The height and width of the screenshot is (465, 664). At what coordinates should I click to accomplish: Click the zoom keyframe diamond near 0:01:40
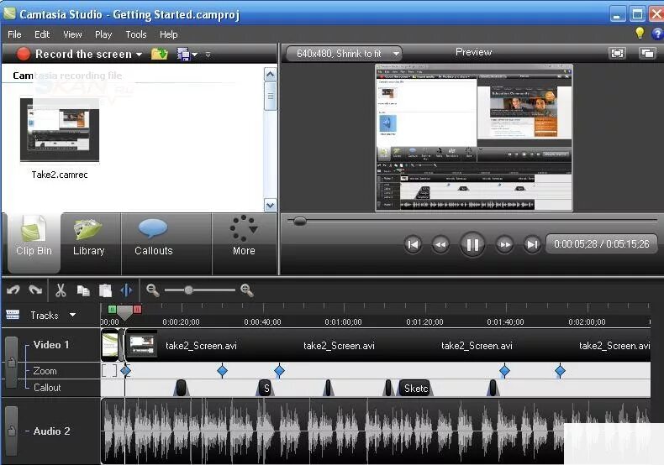[504, 371]
